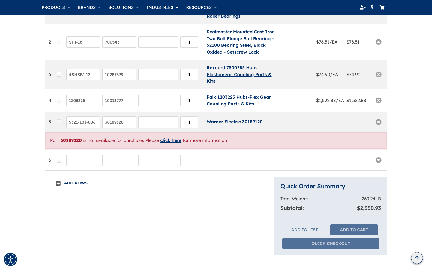Viewport: 432px width, 270px height.
Task: Open the Industries dropdown menu
Action: (x=162, y=7)
